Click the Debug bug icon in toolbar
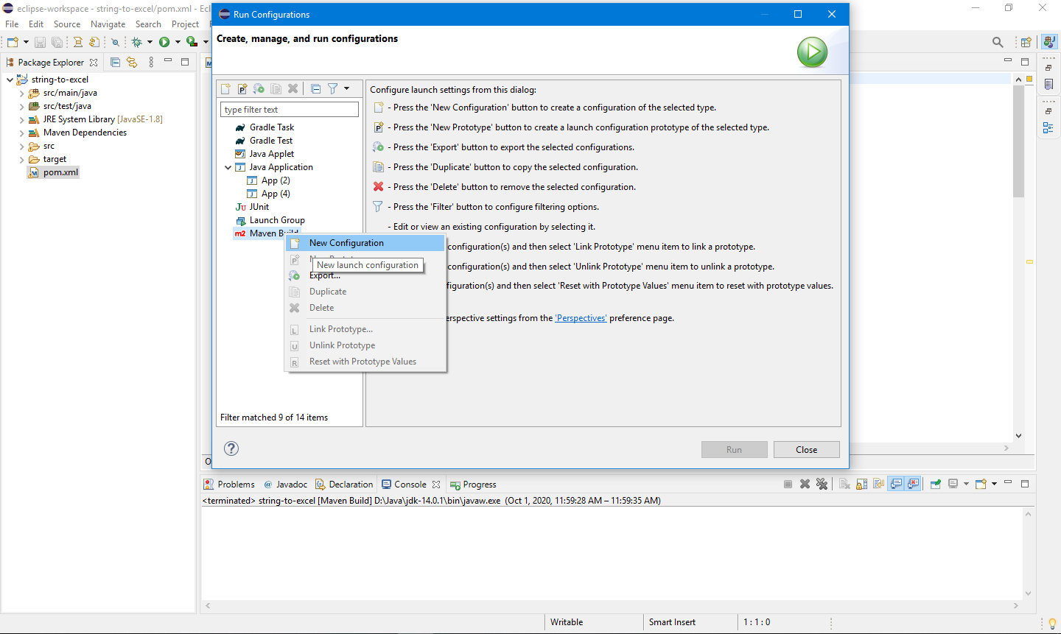This screenshot has width=1061, height=634. pyautogui.click(x=136, y=42)
